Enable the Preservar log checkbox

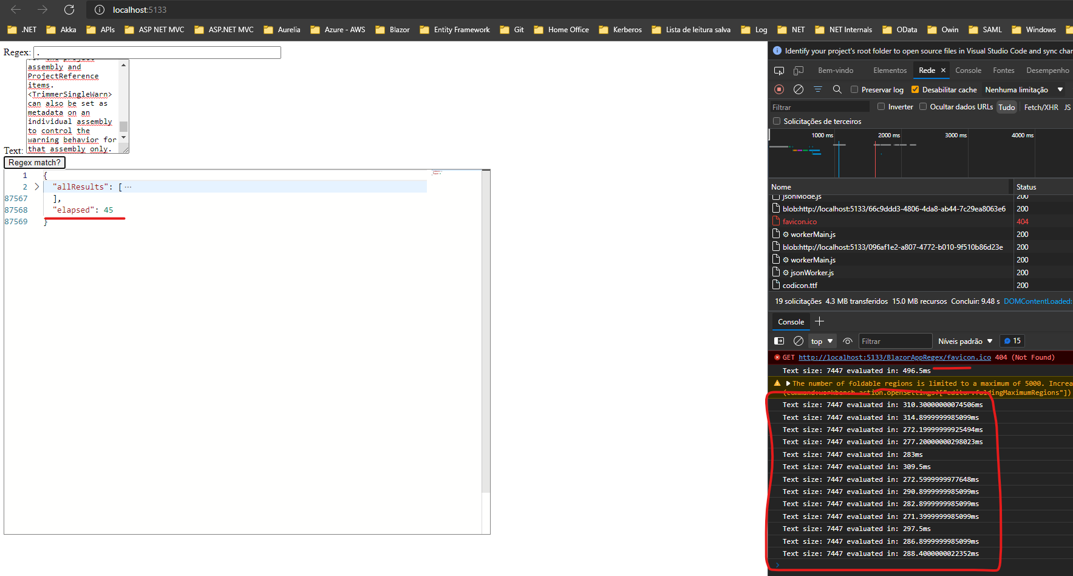tap(855, 89)
